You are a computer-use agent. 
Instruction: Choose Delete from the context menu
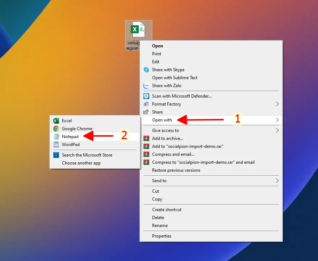click(211, 218)
